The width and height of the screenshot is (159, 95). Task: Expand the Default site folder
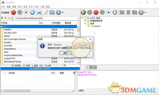pyautogui.click(x=89, y=26)
